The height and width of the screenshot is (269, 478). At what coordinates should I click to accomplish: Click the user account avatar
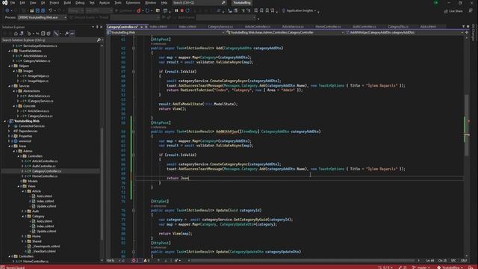click(436, 3)
